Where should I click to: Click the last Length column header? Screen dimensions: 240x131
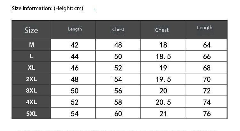[204, 28]
